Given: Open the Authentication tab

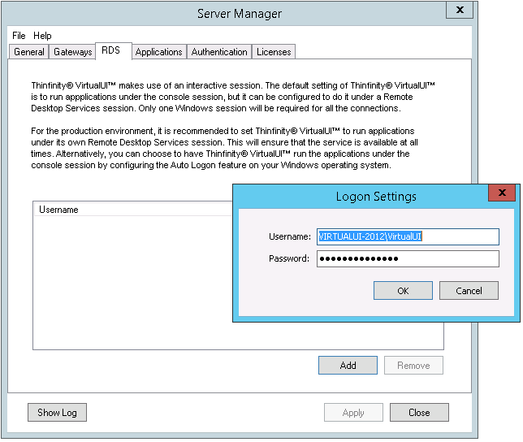Looking at the screenshot, I should [219, 52].
